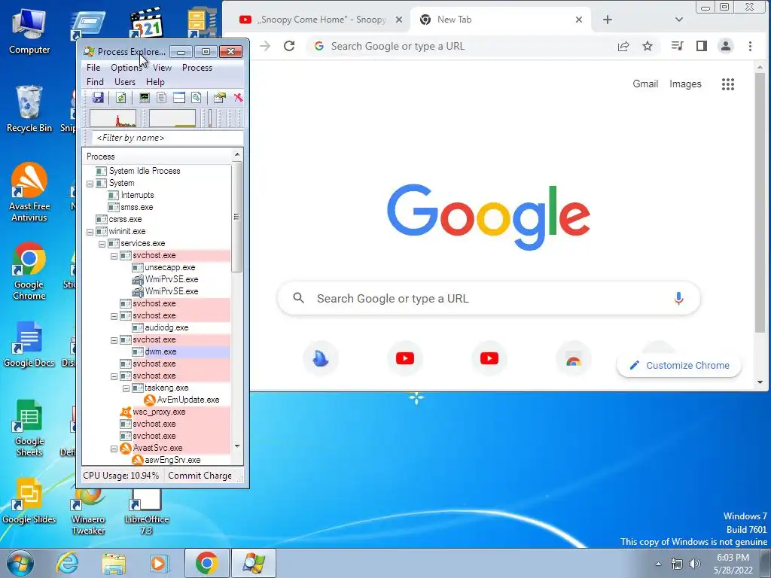
Task: Click the red X Kill Process icon
Action: tap(238, 97)
